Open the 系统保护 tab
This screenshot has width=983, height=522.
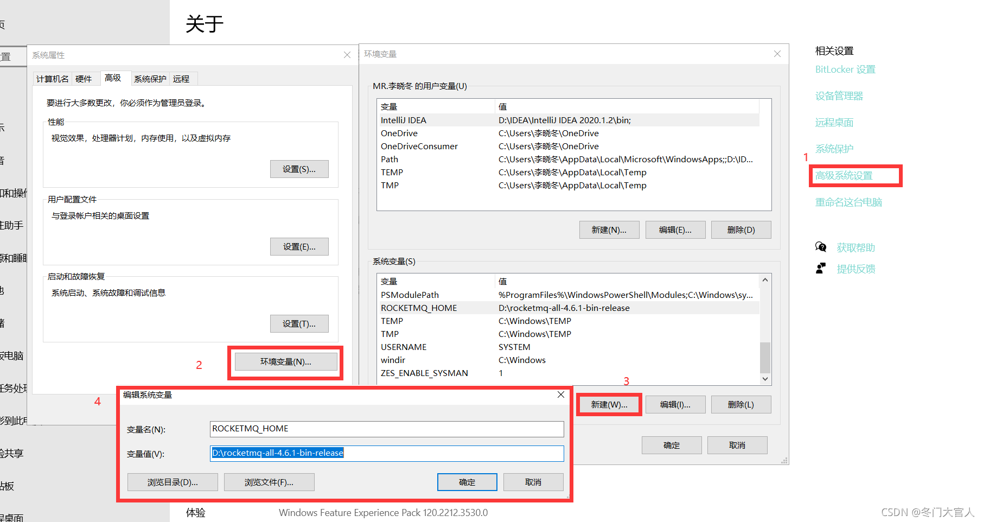click(150, 79)
